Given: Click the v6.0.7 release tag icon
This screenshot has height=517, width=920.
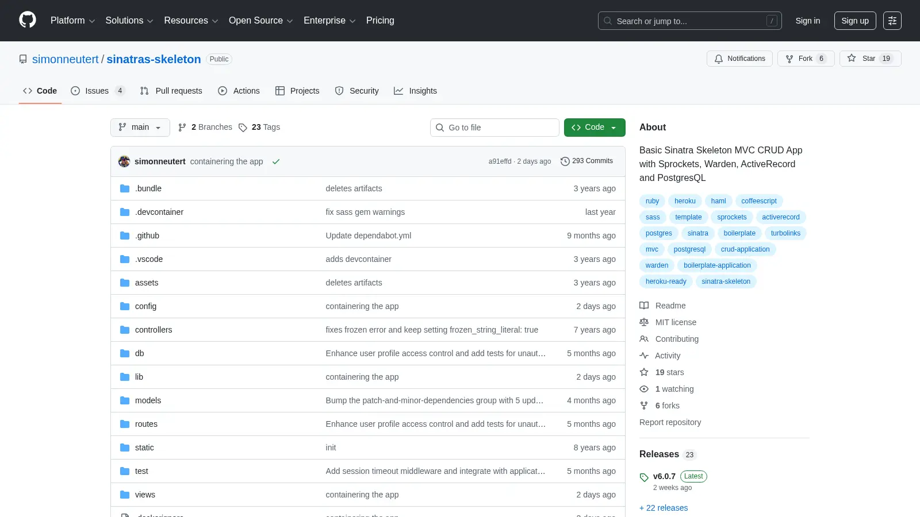Looking at the screenshot, I should tap(644, 477).
